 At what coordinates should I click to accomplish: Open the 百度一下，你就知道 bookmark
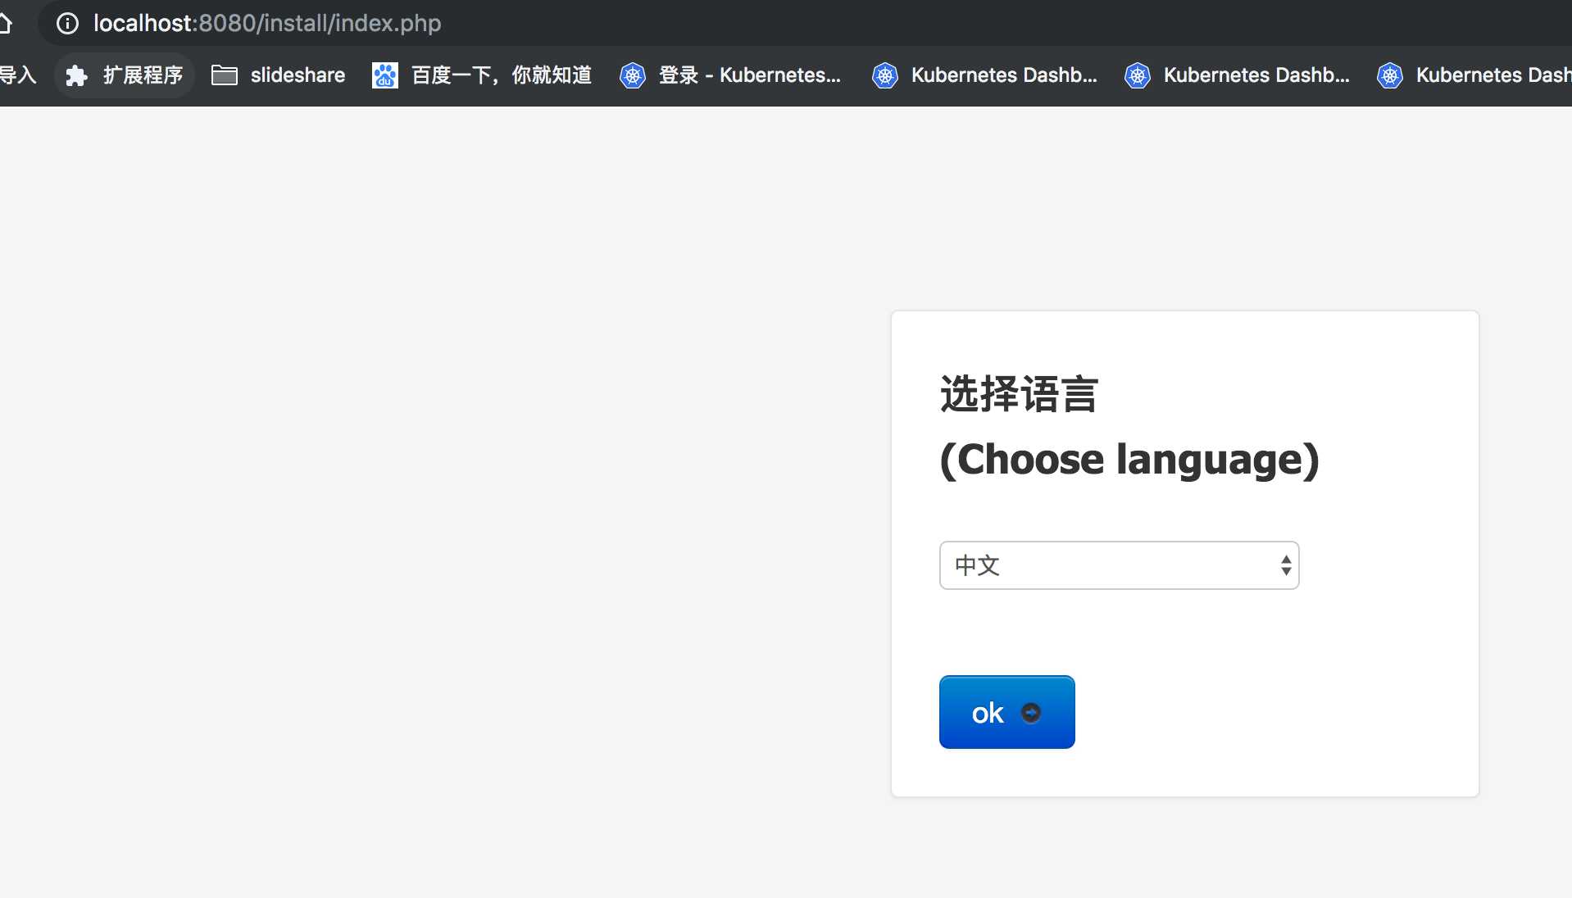[x=482, y=75]
